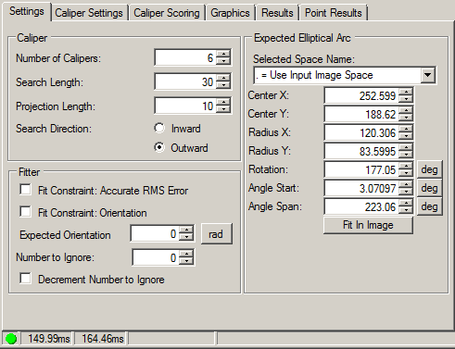
Task: Decrease Expected Orientation with down arrow
Action: [x=186, y=237]
